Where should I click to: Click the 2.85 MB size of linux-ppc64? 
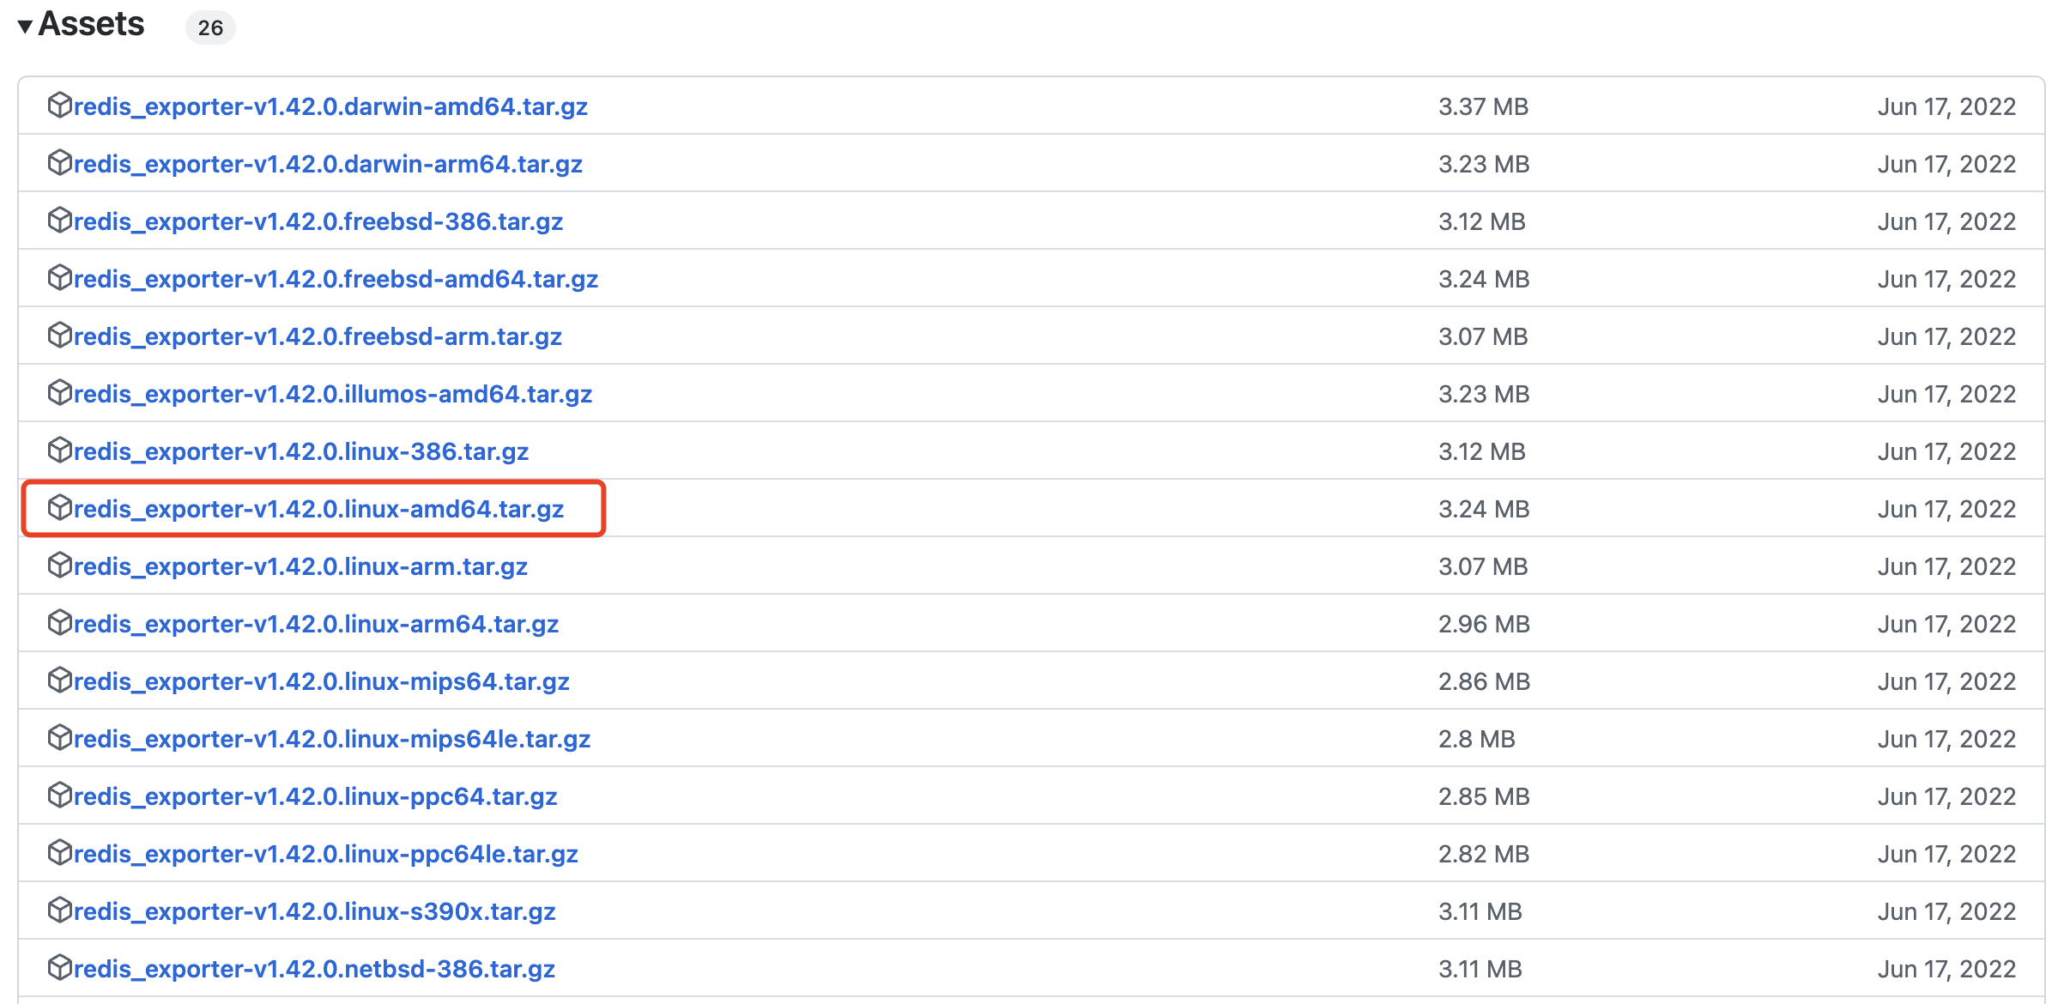click(x=1484, y=796)
